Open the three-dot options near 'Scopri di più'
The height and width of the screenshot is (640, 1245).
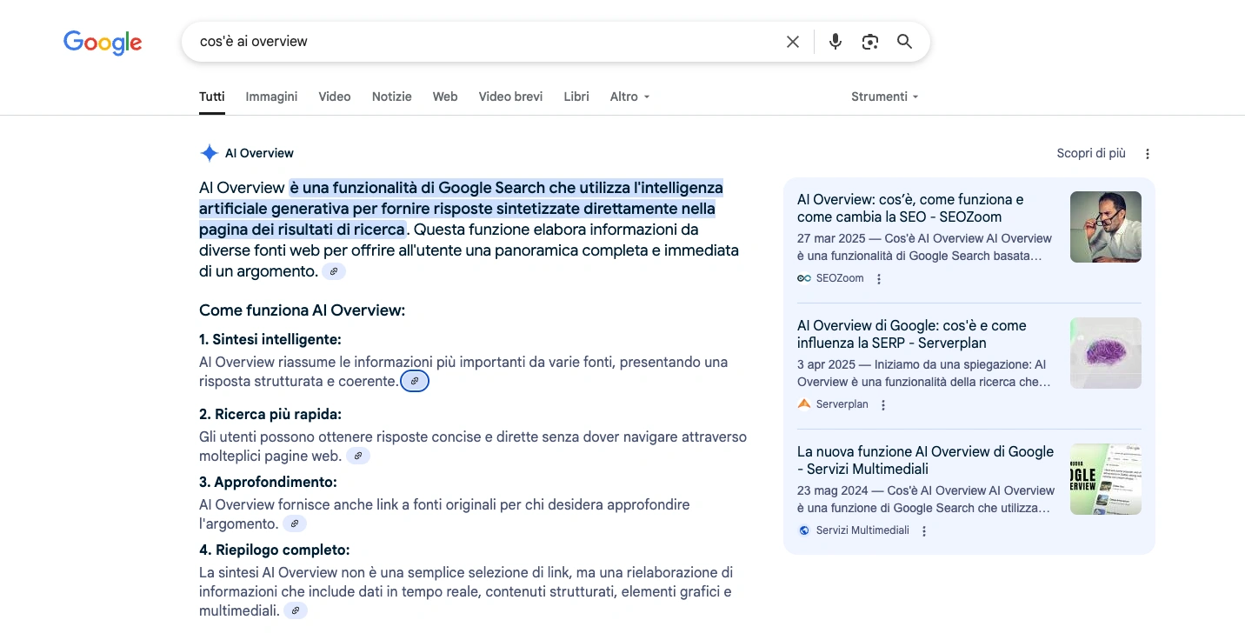[1148, 153]
